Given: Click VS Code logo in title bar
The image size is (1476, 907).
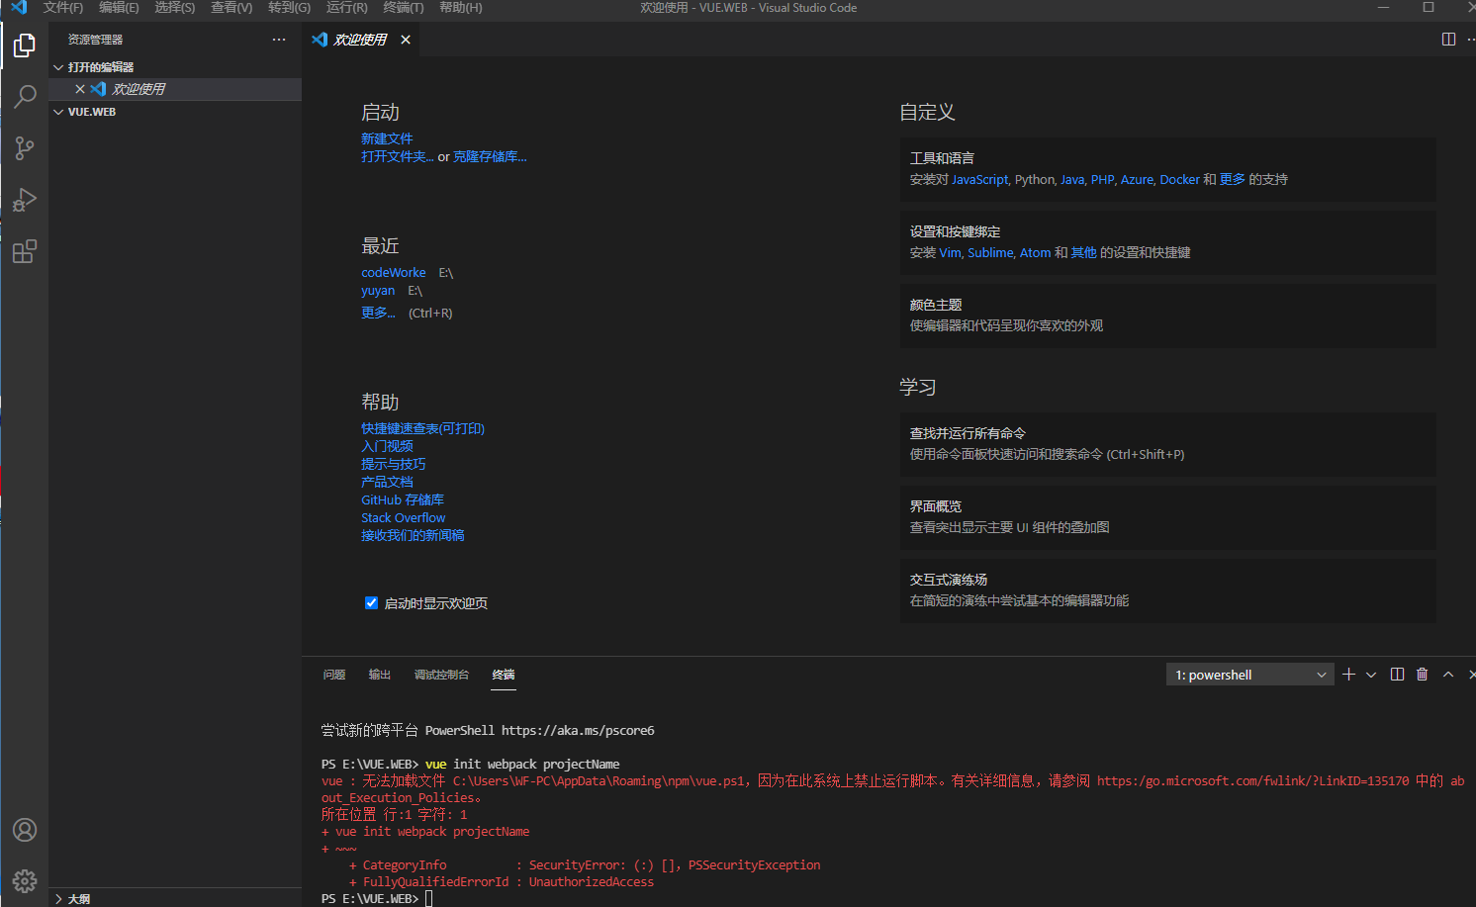Looking at the screenshot, I should pyautogui.click(x=19, y=8).
